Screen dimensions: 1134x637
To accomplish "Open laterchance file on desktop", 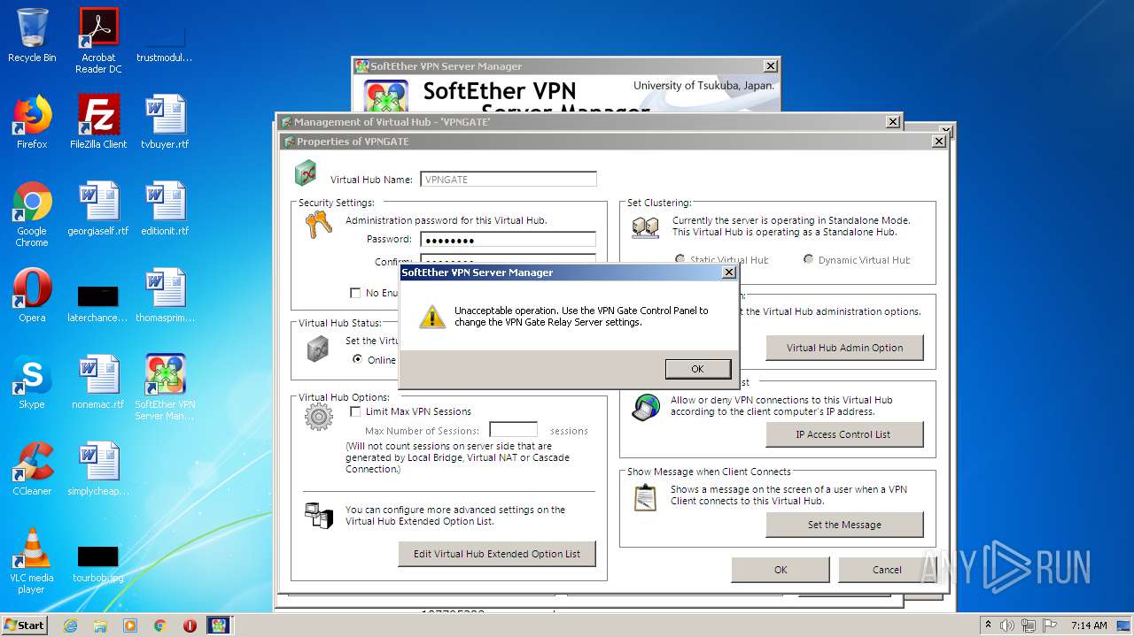I will [98, 301].
